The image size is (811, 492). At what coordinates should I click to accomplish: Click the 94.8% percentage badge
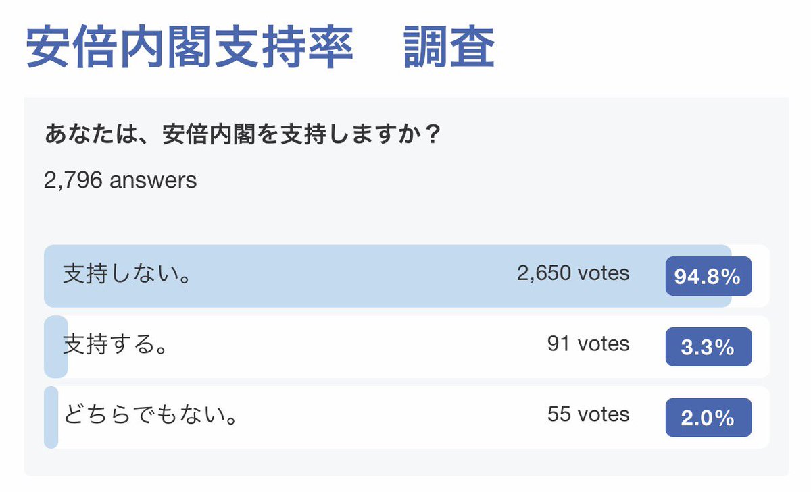[x=708, y=277]
